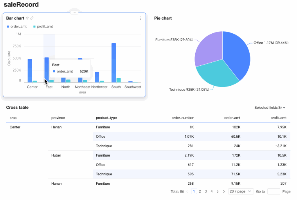The height and width of the screenshot is (200, 297).
Task: Select page 1 in pagination
Action: (x=194, y=191)
